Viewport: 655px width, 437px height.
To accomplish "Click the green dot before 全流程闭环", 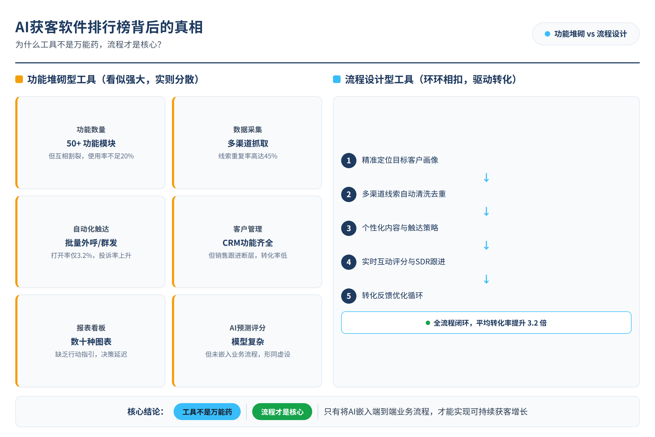I will (x=428, y=323).
